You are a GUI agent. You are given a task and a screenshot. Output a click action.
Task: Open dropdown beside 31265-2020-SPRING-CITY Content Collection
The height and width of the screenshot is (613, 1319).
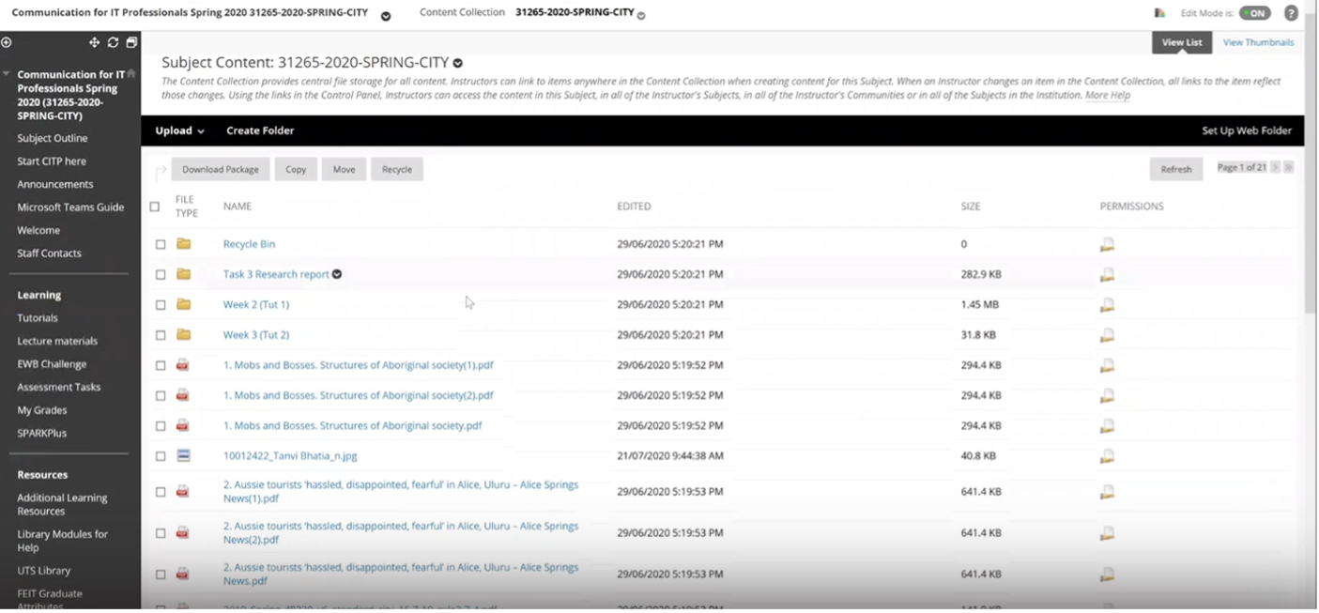(x=641, y=16)
